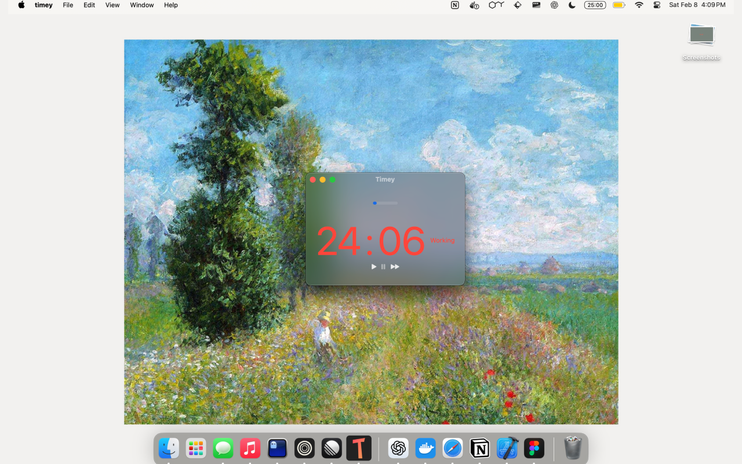The height and width of the screenshot is (464, 742).
Task: Open the blue ghost terminal app in Dock
Action: pos(277,448)
